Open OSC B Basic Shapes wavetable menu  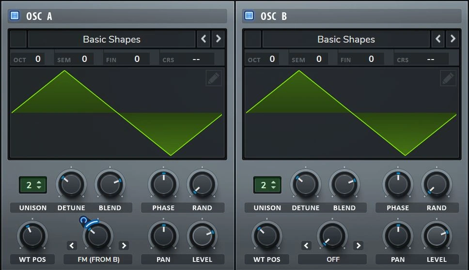(x=346, y=39)
